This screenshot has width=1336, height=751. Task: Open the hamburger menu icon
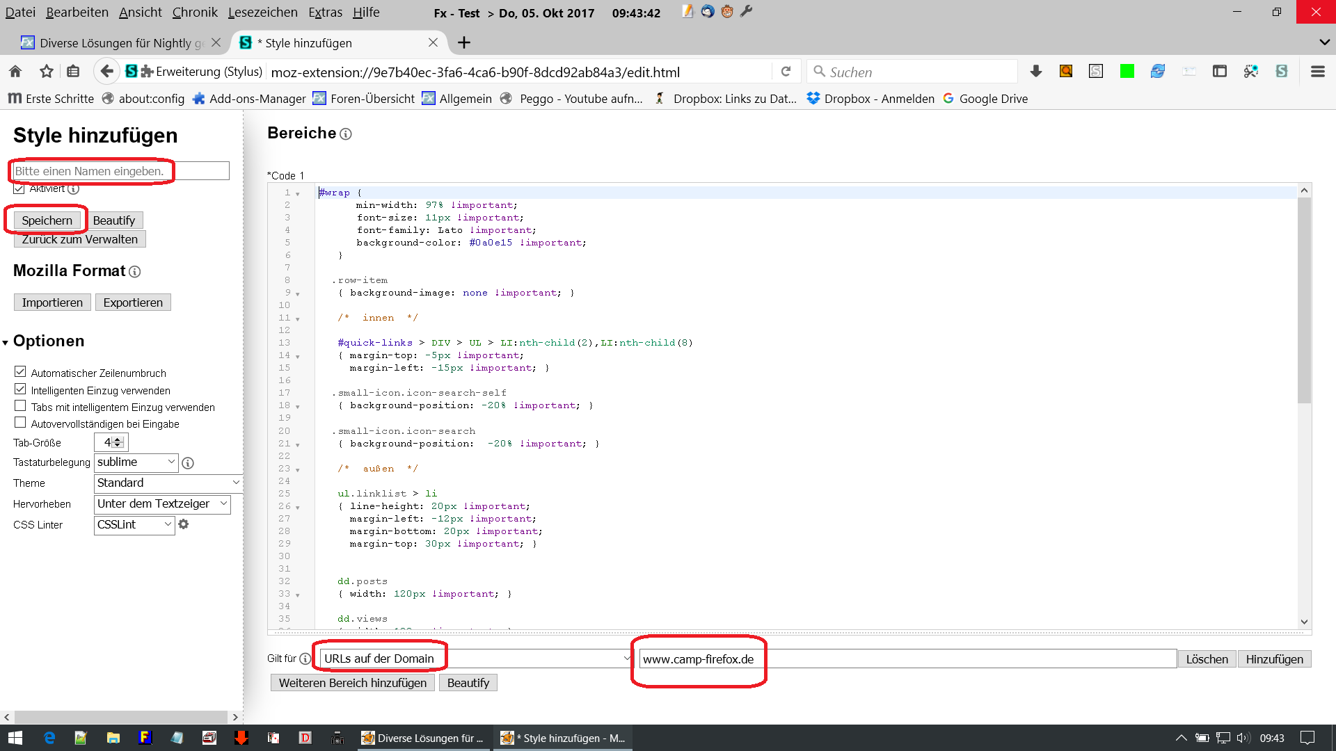coord(1317,72)
